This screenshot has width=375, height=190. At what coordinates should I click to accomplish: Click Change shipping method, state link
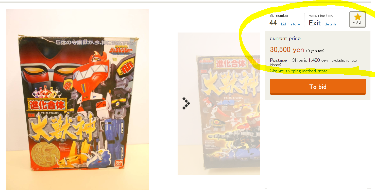tap(299, 71)
